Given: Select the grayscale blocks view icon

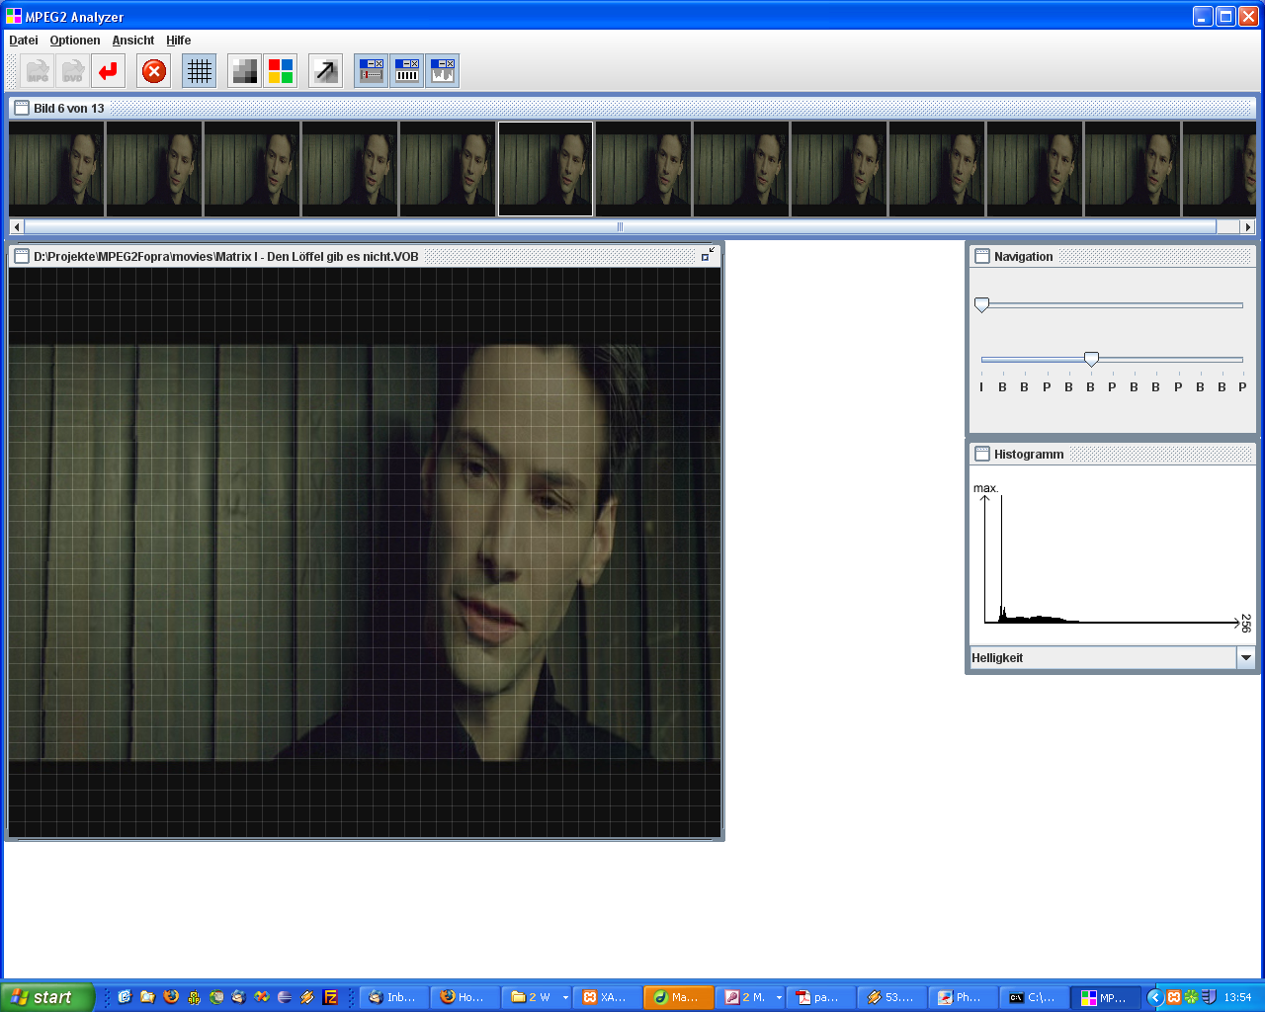Looking at the screenshot, I should [x=244, y=71].
